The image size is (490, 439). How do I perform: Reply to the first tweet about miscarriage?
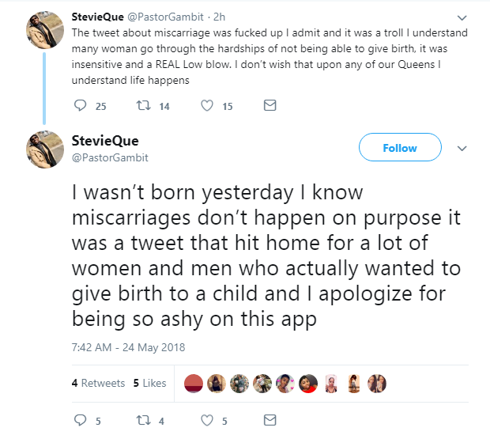[78, 106]
